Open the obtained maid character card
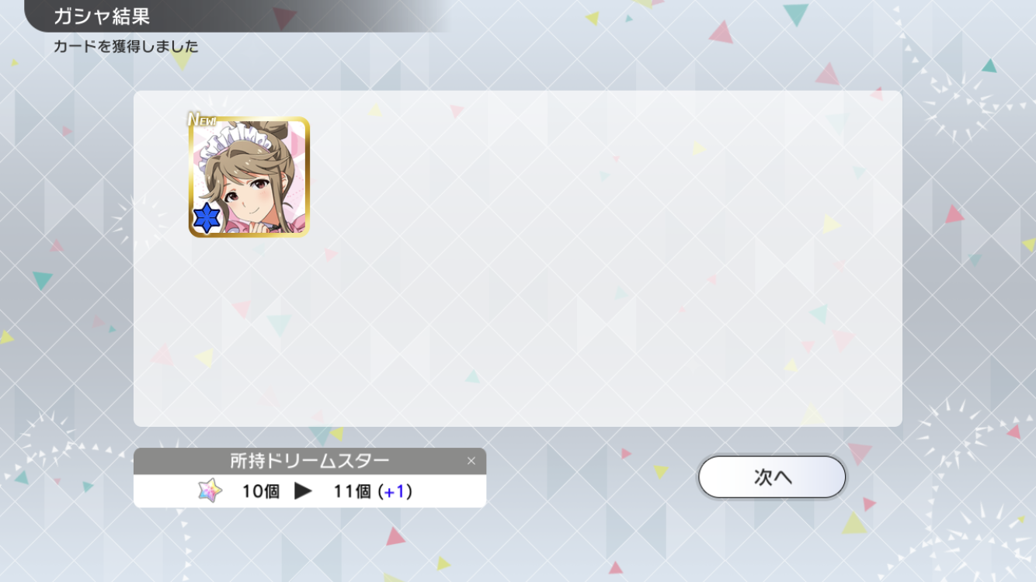This screenshot has width=1036, height=582. point(249,177)
